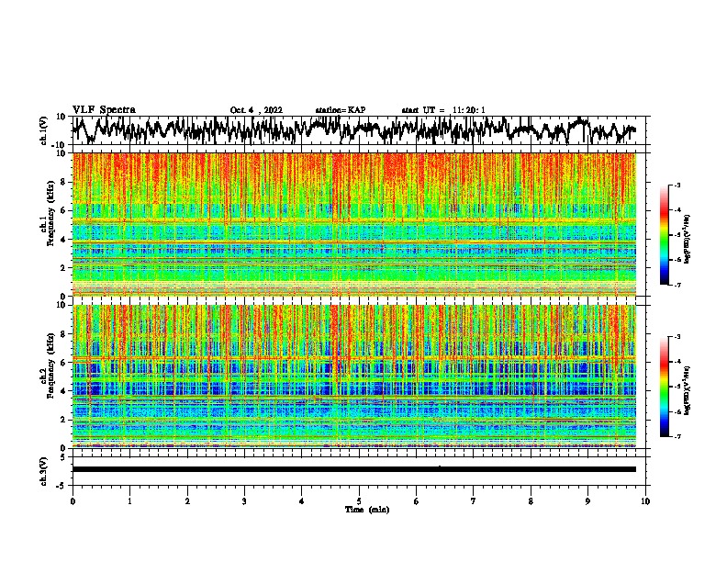Click the ch.1 color scale bar
The width and height of the screenshot is (727, 562).
point(664,235)
